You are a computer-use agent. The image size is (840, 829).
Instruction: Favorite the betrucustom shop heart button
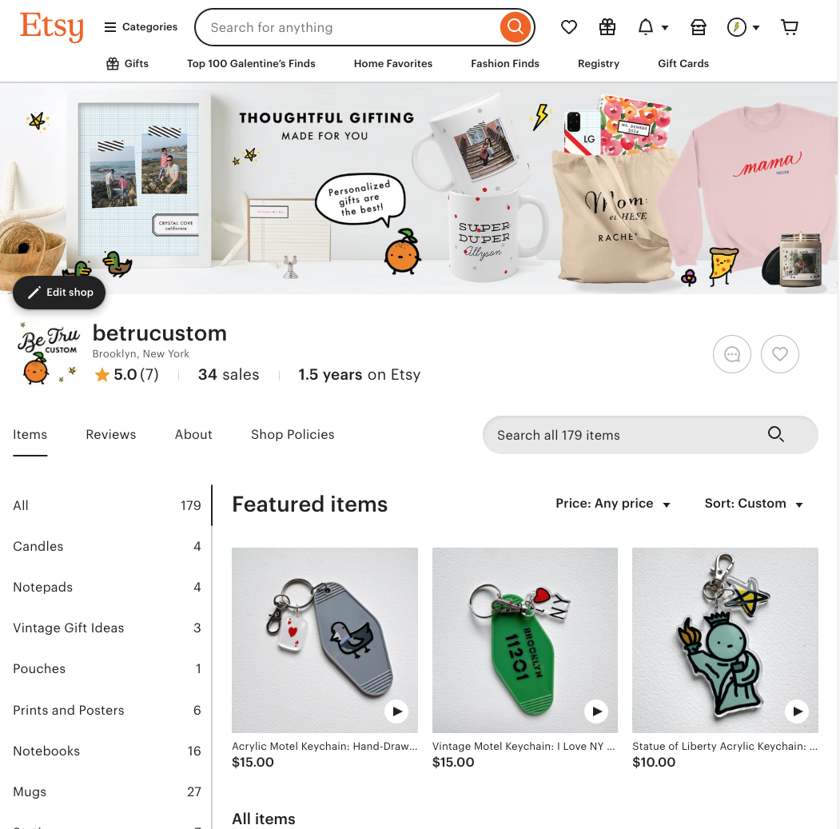(x=780, y=354)
